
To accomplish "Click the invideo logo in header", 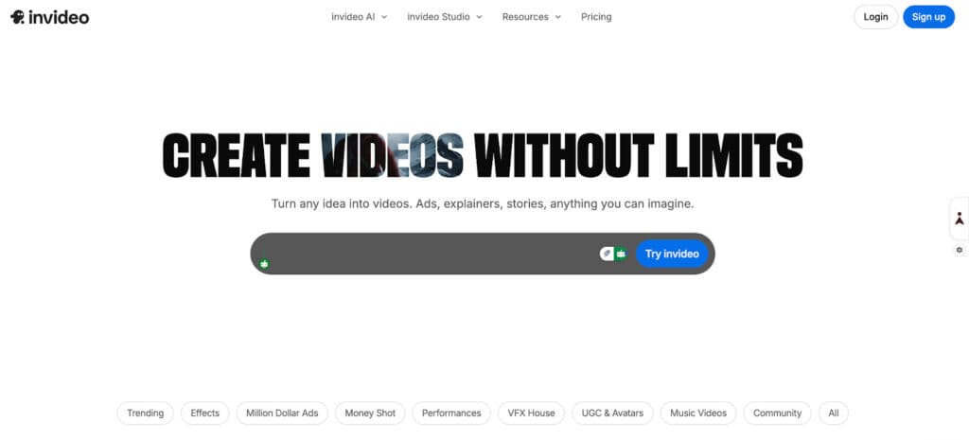I will coord(50,17).
